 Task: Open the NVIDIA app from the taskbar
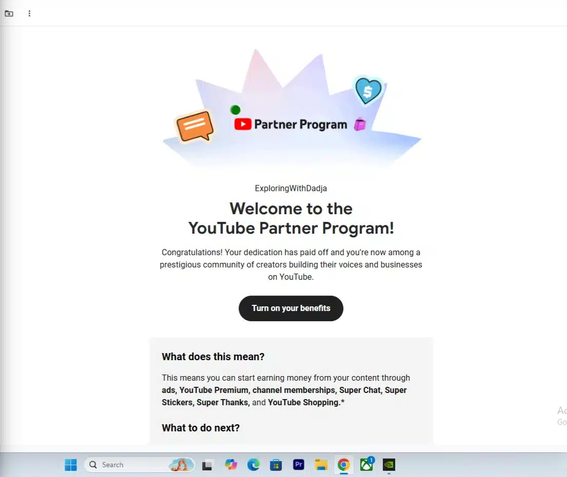[x=389, y=465]
